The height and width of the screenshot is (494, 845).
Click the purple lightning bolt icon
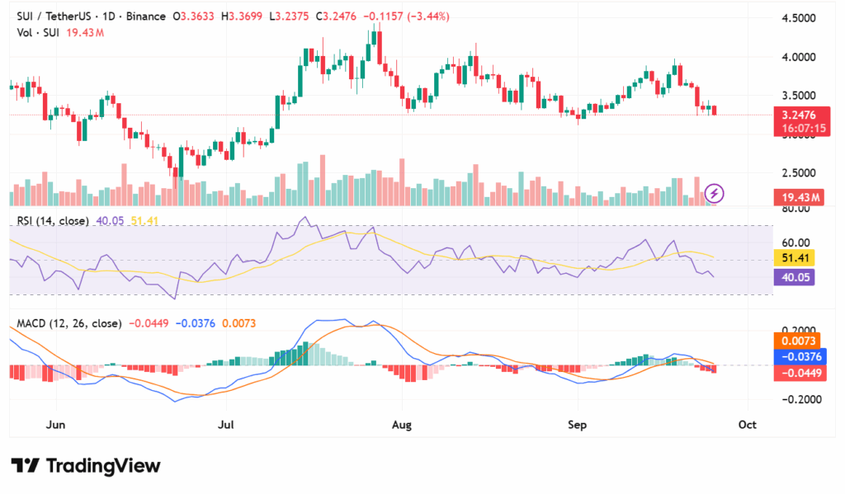[714, 193]
